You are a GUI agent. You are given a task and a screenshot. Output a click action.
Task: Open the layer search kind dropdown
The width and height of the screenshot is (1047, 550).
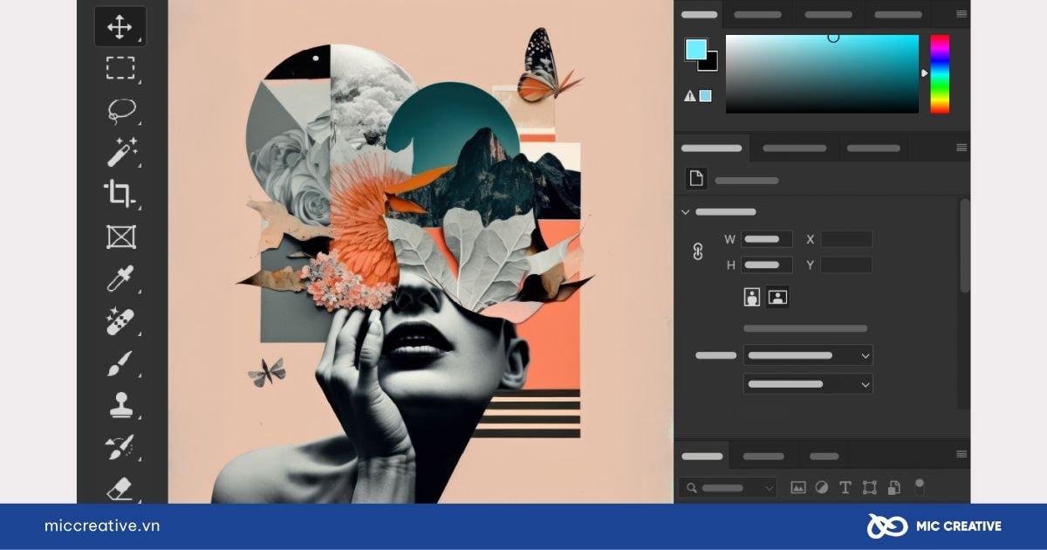pos(728,488)
